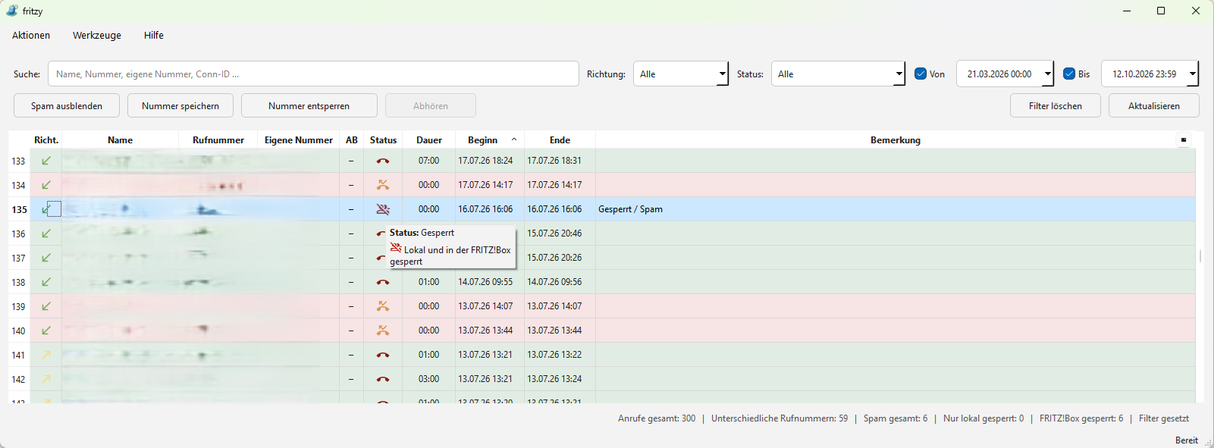The image size is (1214, 448).
Task: Open the Aktionen menu
Action: click(x=31, y=35)
